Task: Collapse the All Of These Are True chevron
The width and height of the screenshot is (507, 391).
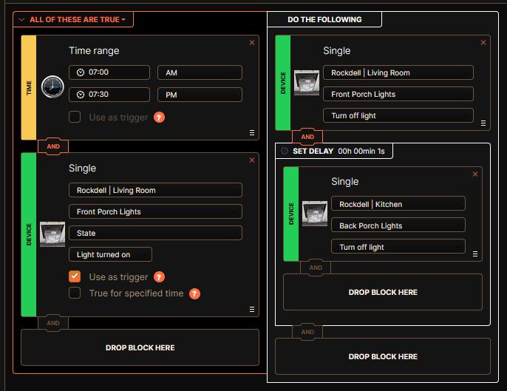Action: tap(21, 20)
